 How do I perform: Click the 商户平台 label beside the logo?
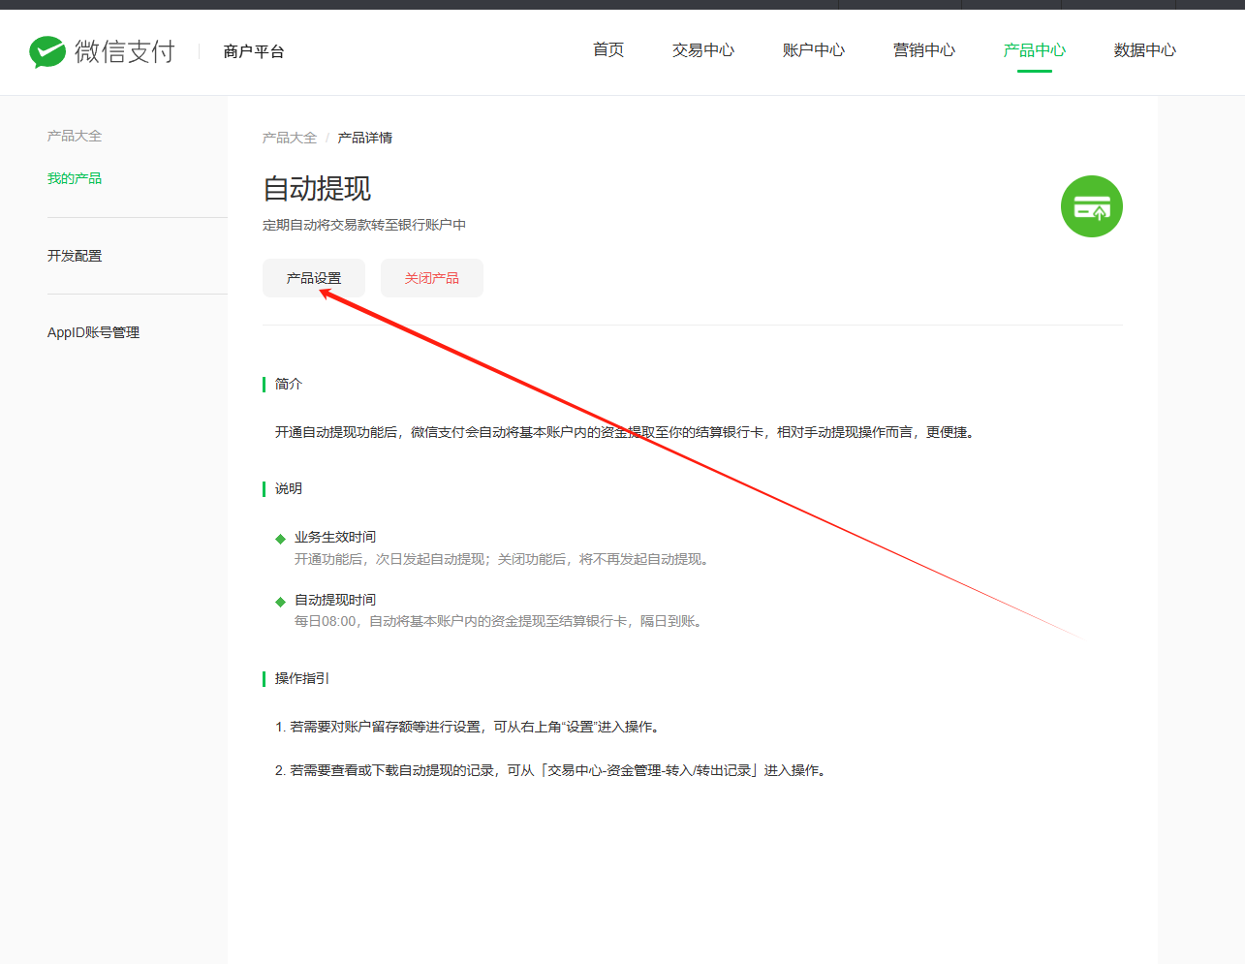pos(254,51)
